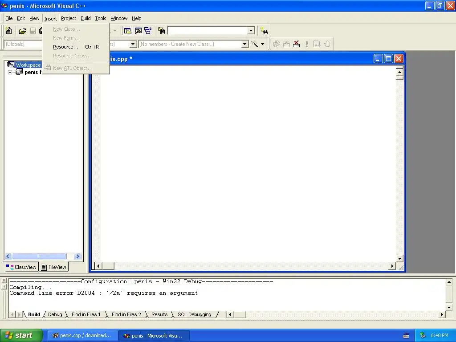The image size is (456, 342).
Task: Close the Output pane with X
Action: [x=4, y=281]
